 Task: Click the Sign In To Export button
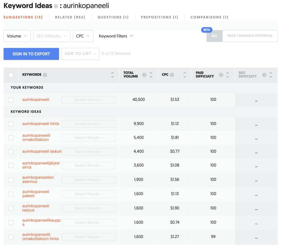click(x=31, y=54)
